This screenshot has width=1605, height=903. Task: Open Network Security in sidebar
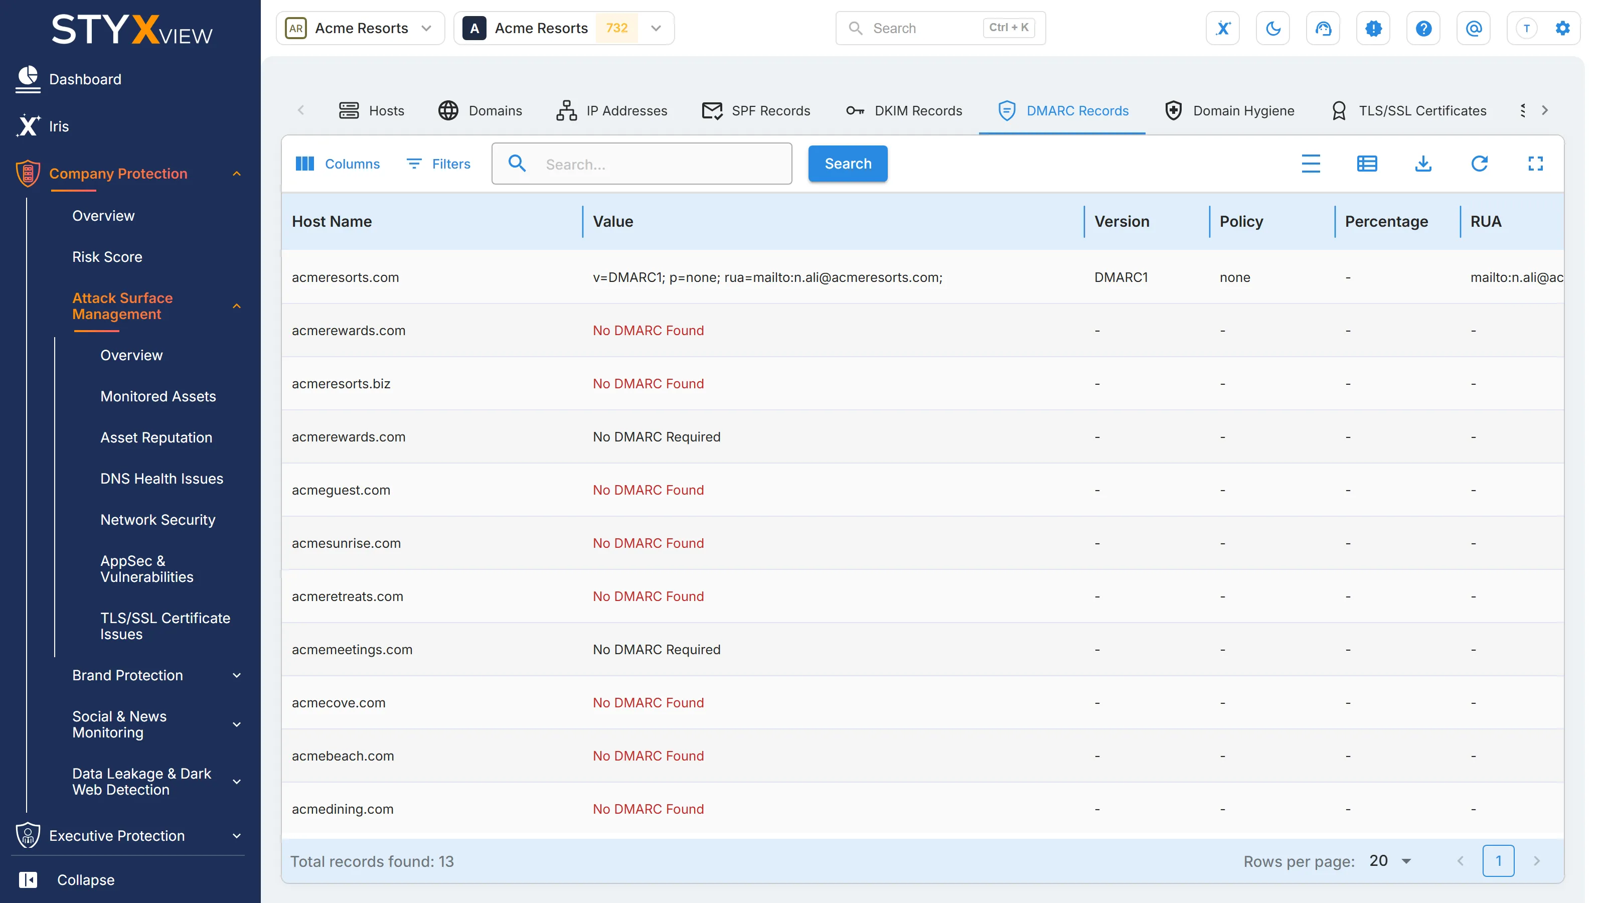[157, 520]
